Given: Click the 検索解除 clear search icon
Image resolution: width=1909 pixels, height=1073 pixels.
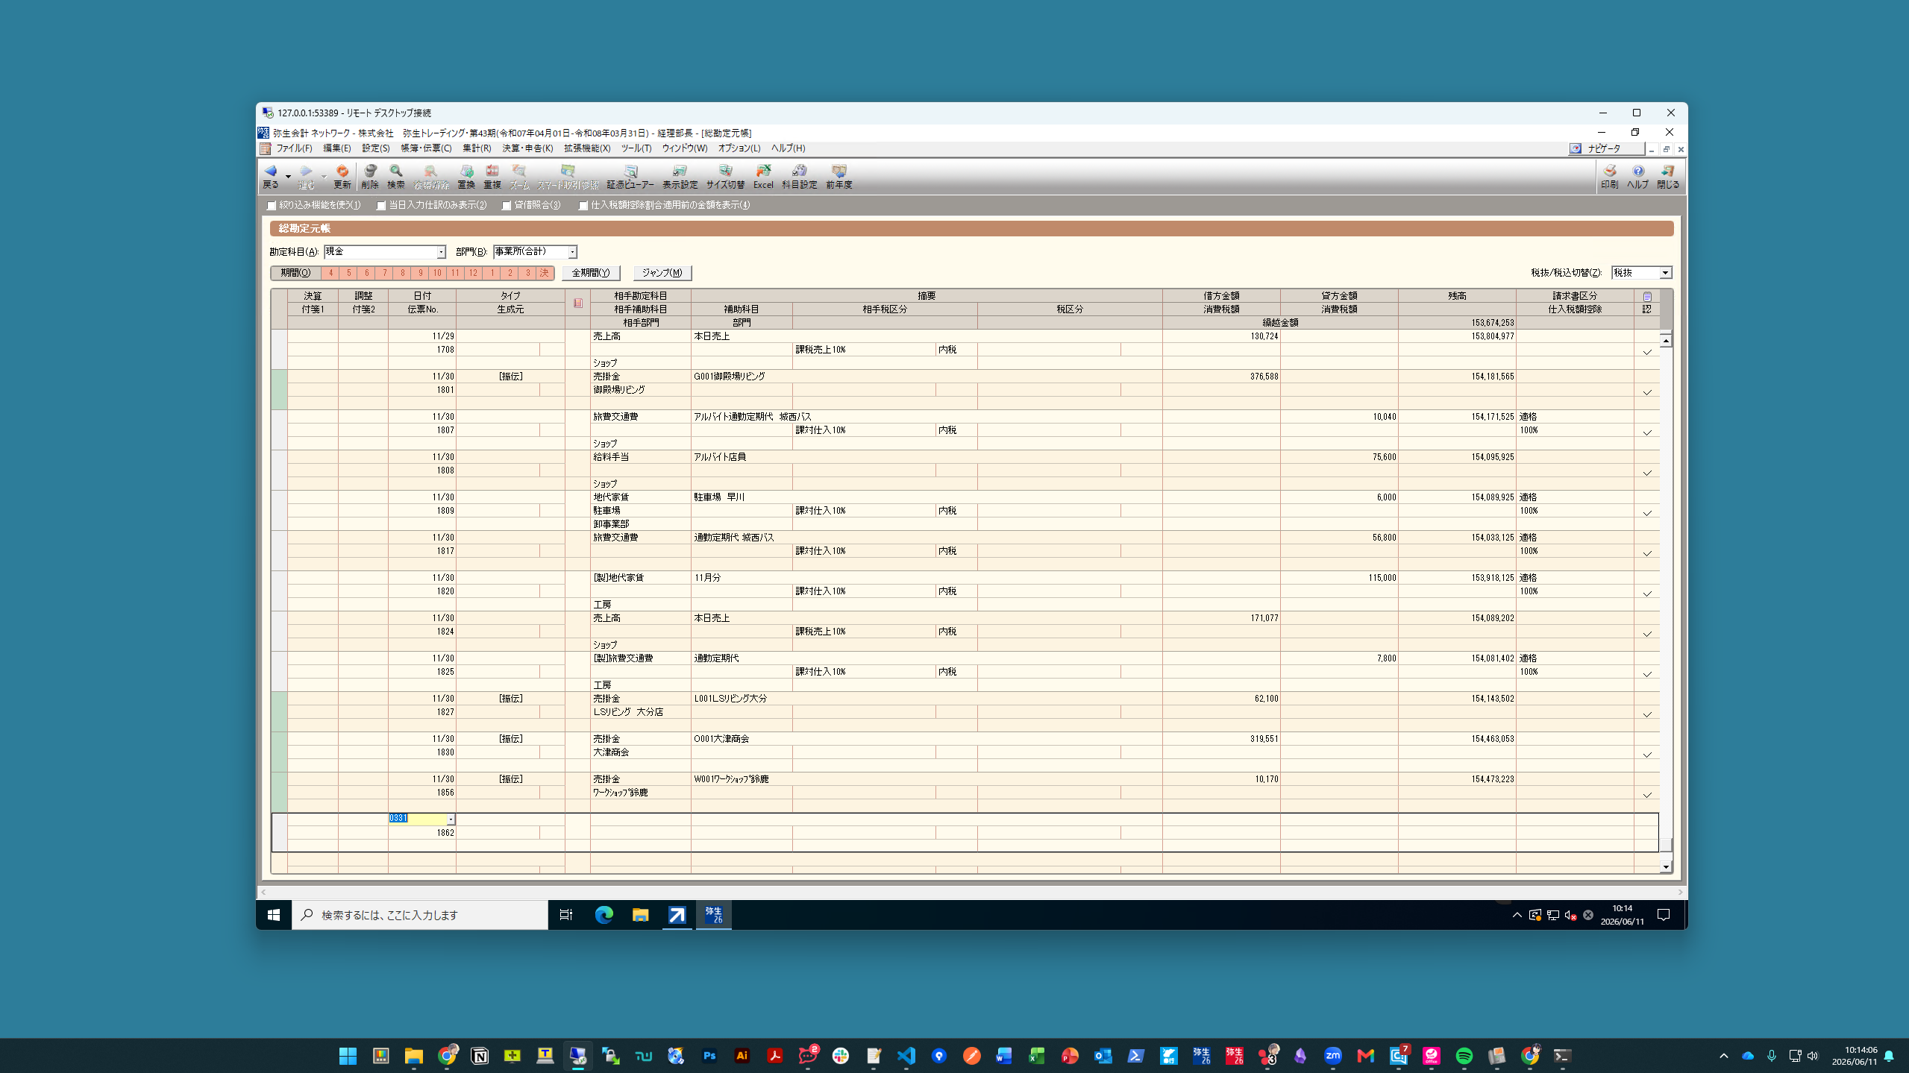Looking at the screenshot, I should [x=431, y=176].
